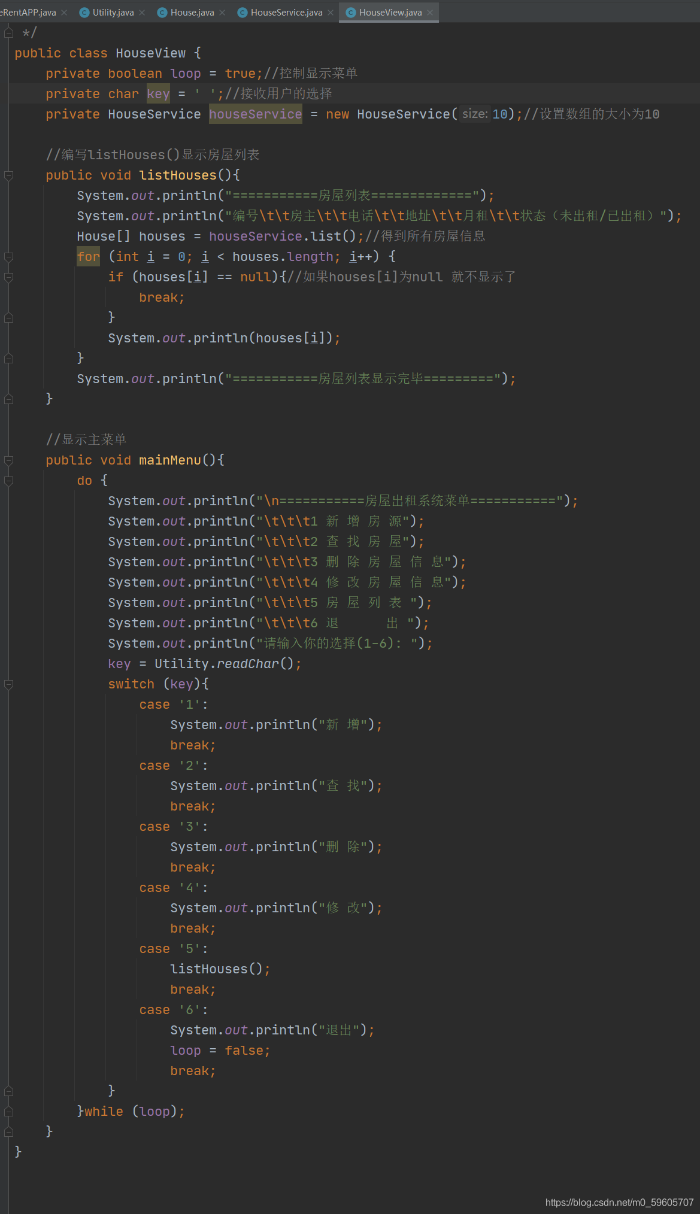Click the switch (key) statement
Viewport: 700px width, 1214px height.
159,684
